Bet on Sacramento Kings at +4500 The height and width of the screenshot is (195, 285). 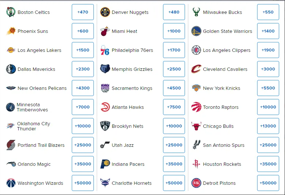coord(174,88)
